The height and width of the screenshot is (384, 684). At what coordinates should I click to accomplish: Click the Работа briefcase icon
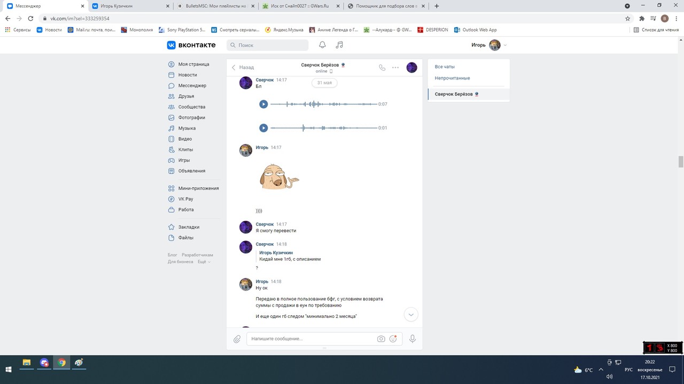(172, 210)
